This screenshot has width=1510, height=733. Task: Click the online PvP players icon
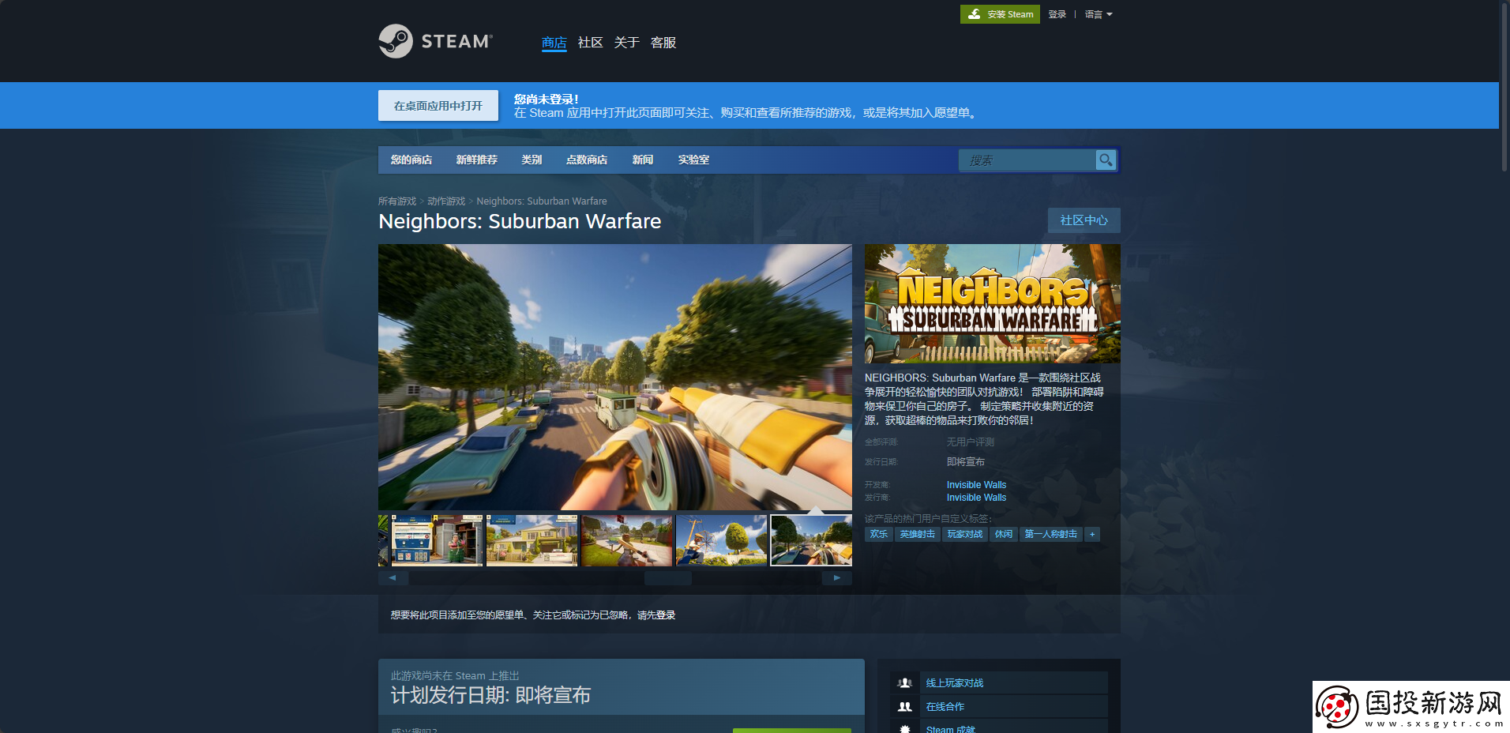[905, 682]
